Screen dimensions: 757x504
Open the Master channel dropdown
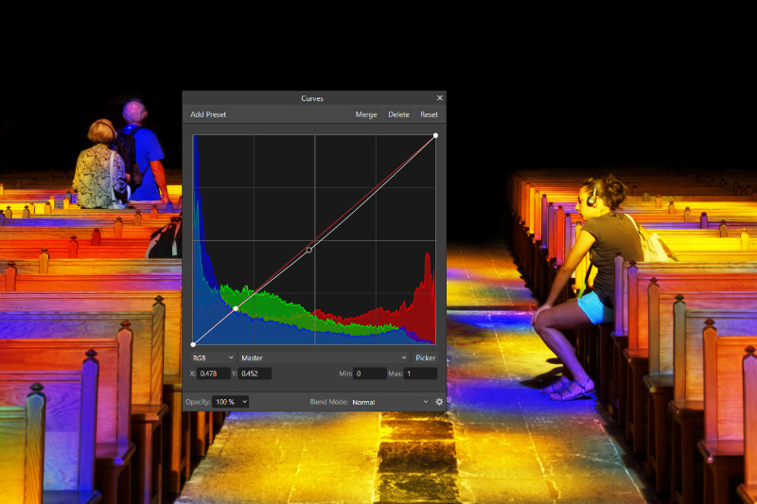click(x=324, y=357)
